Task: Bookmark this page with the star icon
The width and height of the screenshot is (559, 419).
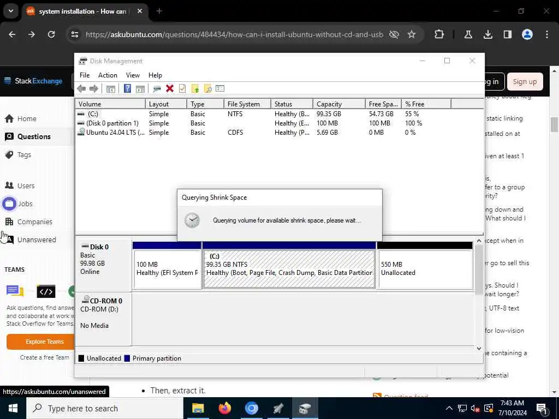Action: point(412,34)
